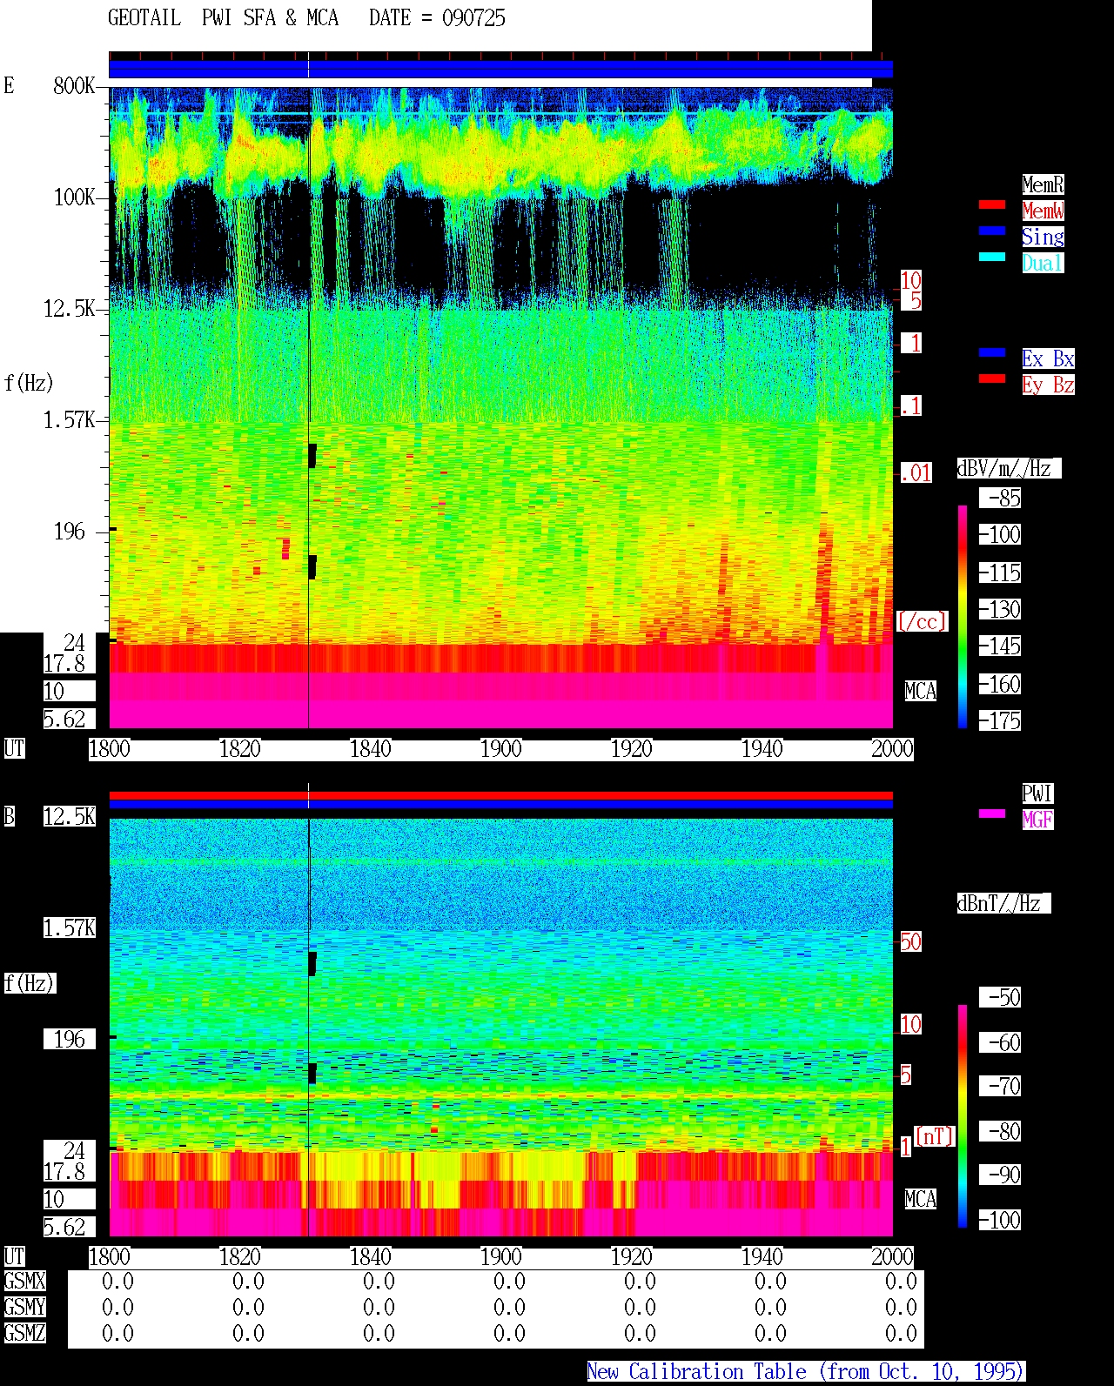
Task: Click the cyan Dual legend swatch
Action: pyautogui.click(x=992, y=257)
